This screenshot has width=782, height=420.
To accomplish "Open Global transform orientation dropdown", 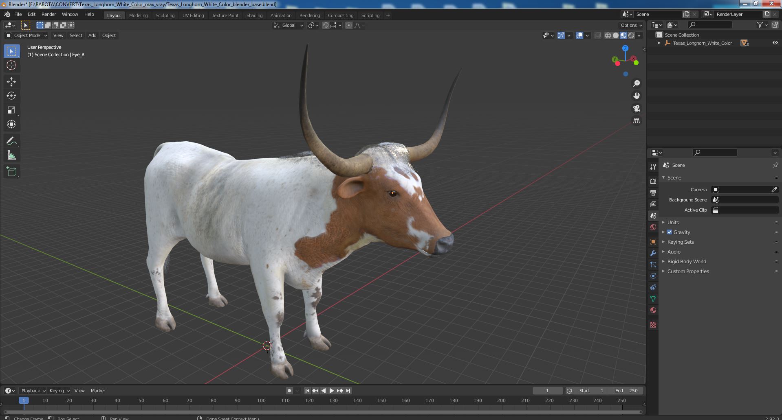I will pyautogui.click(x=289, y=25).
